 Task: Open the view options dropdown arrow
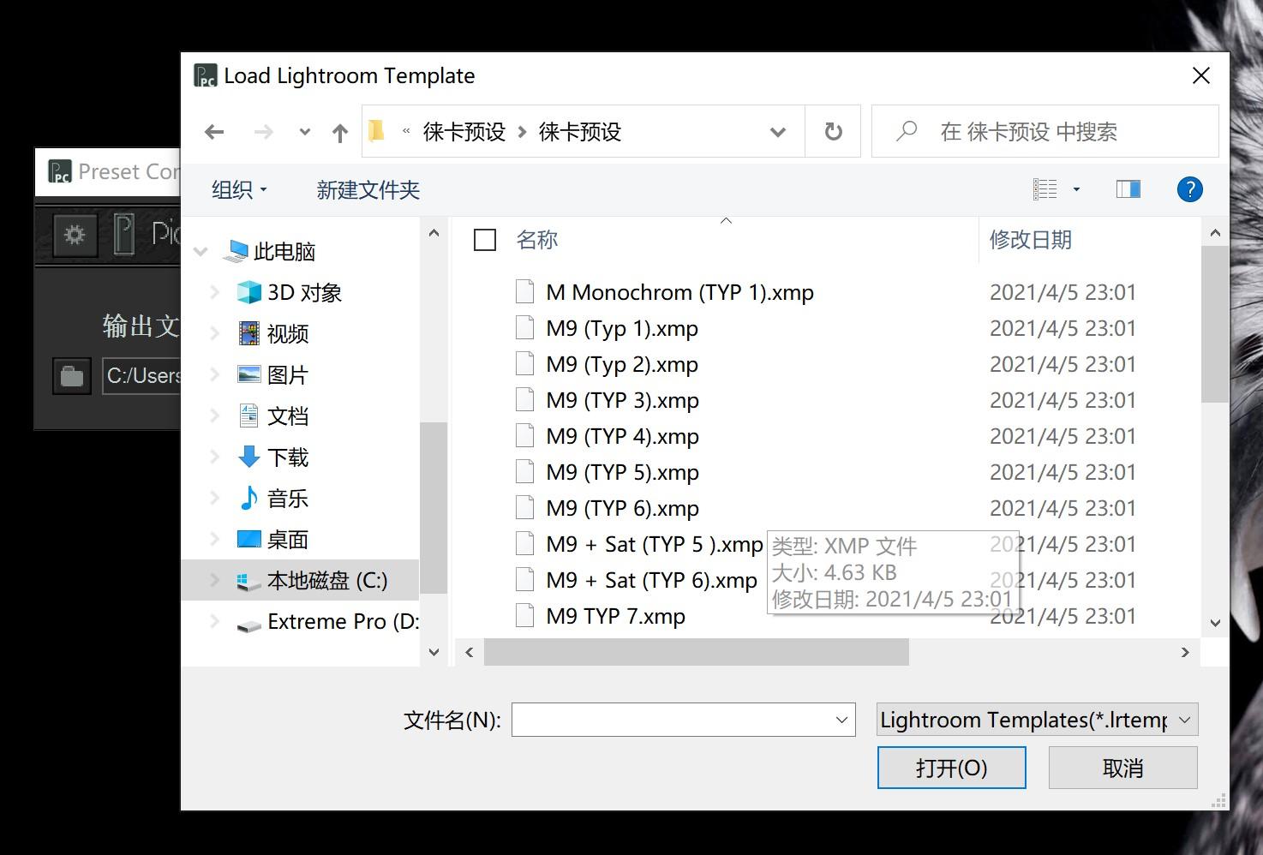(1074, 188)
